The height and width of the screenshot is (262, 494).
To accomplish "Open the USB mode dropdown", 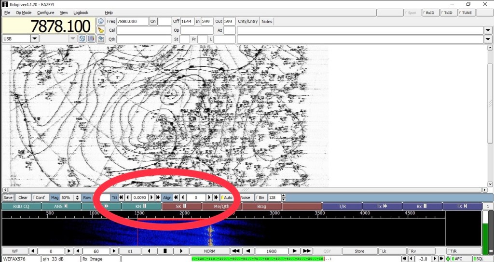I will click(x=35, y=39).
